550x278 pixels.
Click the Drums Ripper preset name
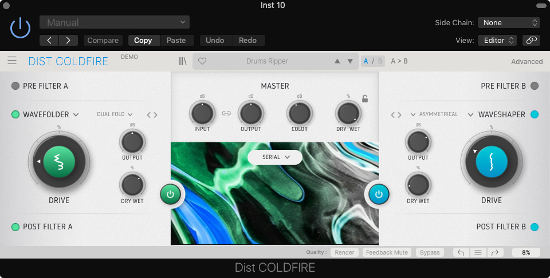click(267, 61)
